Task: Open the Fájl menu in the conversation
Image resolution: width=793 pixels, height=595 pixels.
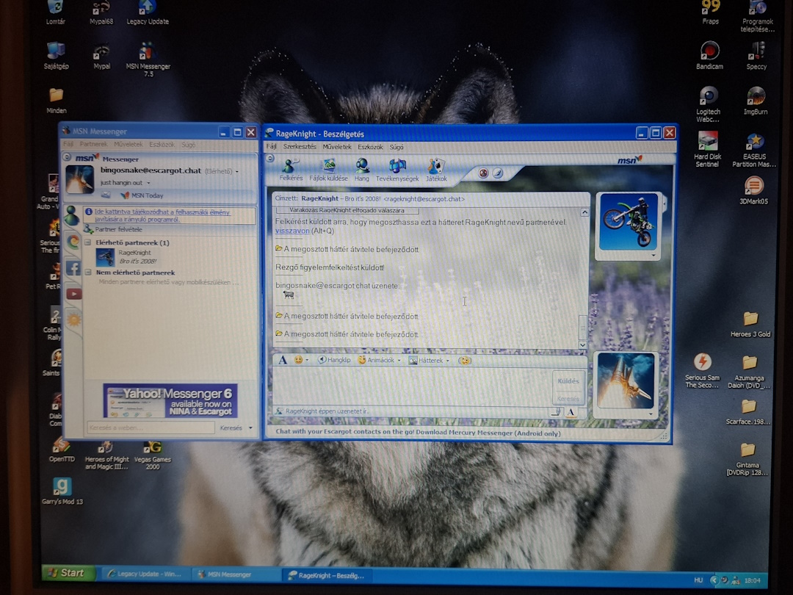Action: click(x=272, y=147)
